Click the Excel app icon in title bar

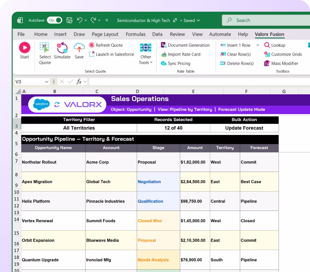(x=20, y=20)
